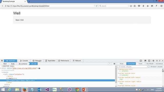Go to Home page icon
This screenshot has height=92, width=164.
coord(148,6)
